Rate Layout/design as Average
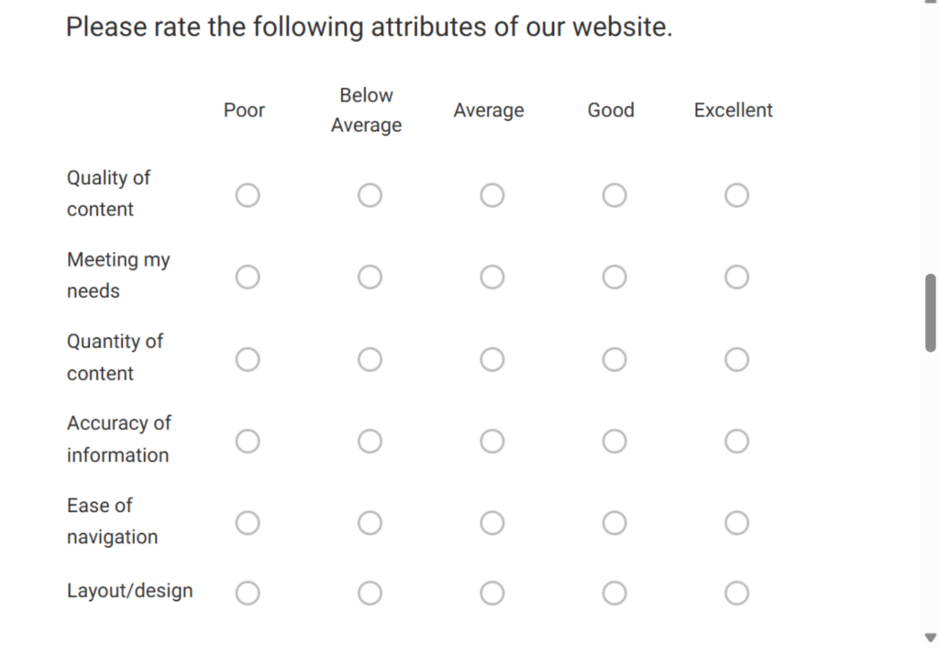Viewport: 939px width, 655px height. [x=492, y=592]
